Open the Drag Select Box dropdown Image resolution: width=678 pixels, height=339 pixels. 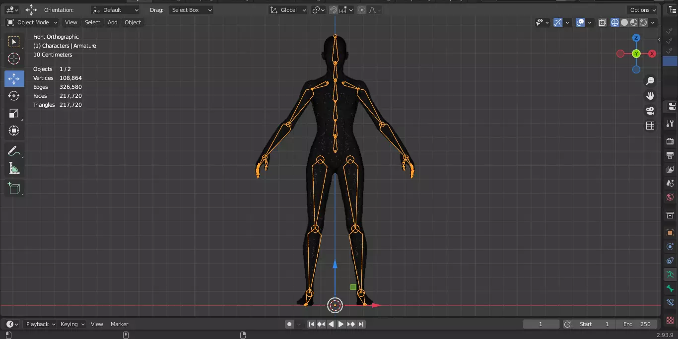(191, 10)
